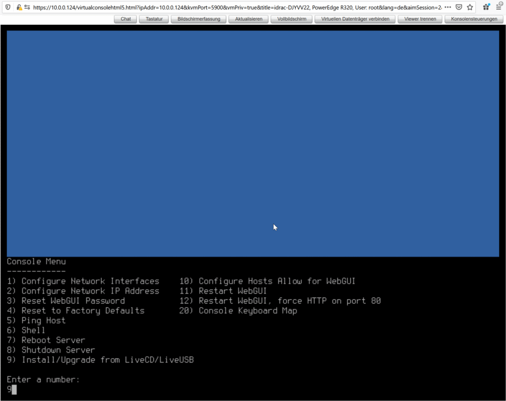Save page with the Pocket icon
Image resolution: width=506 pixels, height=401 pixels.
(x=459, y=7)
